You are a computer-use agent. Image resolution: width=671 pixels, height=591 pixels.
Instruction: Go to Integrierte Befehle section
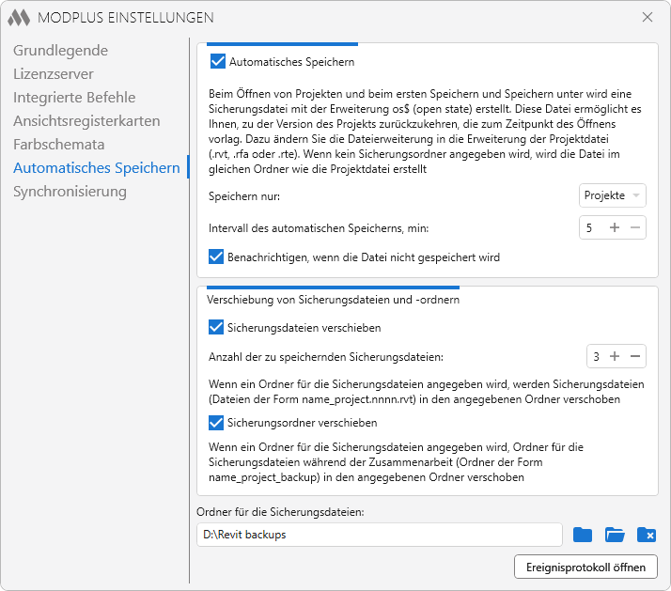point(74,98)
